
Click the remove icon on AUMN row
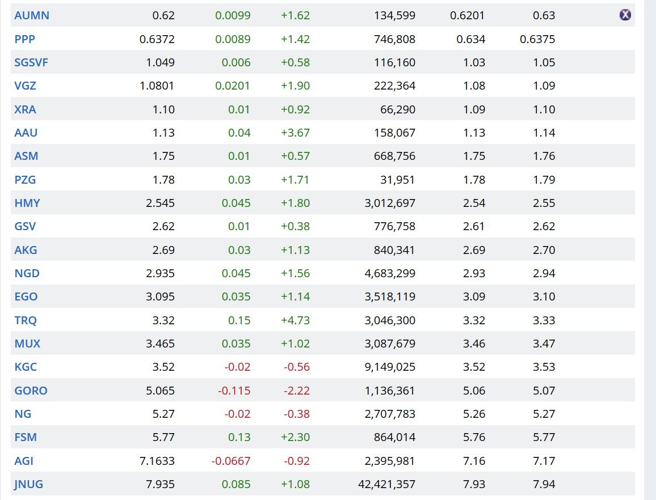pyautogui.click(x=625, y=15)
